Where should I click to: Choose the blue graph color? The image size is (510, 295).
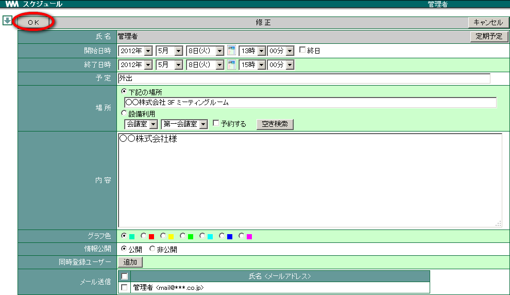(222, 235)
